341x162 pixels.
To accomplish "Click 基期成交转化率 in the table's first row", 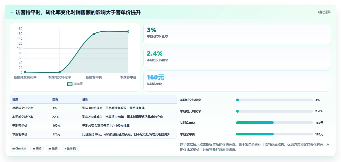I will click(x=23, y=108).
